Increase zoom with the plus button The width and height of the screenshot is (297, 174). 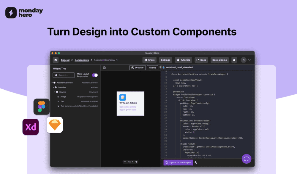136,162
